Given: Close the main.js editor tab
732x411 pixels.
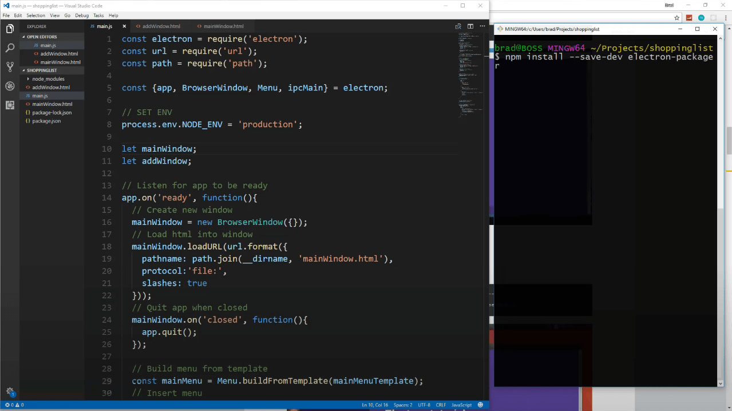Looking at the screenshot, I should pos(124,26).
